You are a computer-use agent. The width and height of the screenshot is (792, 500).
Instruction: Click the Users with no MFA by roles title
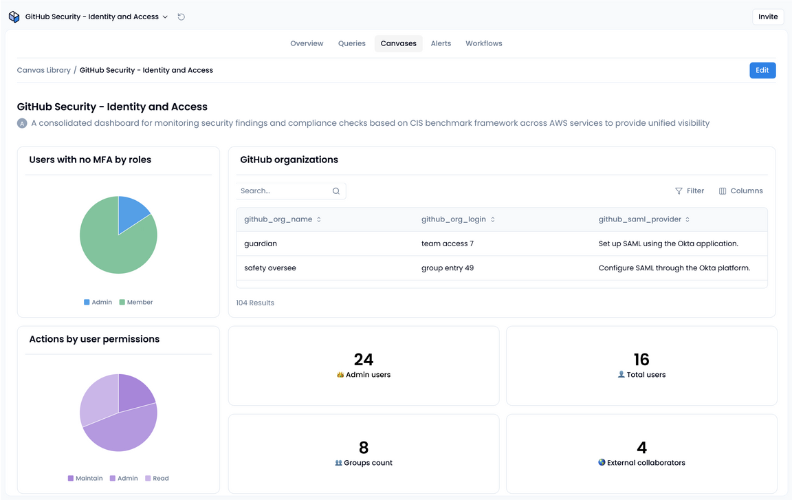(91, 160)
